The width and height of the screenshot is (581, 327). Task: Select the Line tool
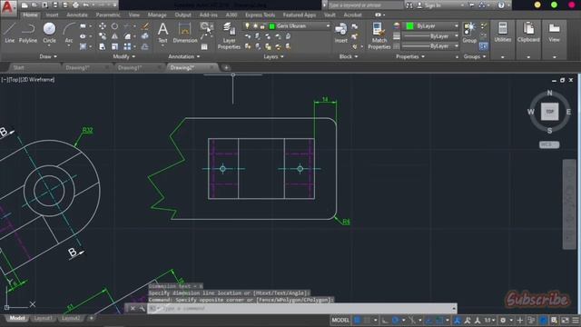tap(10, 33)
